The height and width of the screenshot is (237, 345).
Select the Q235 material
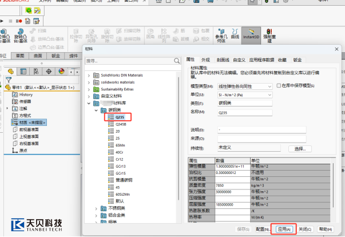click(x=120, y=117)
